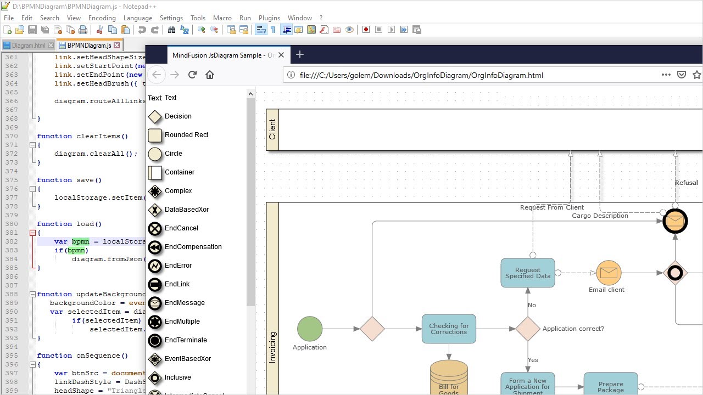The image size is (703, 395).
Task: Click the Checking for Corrections node
Action: 449,329
